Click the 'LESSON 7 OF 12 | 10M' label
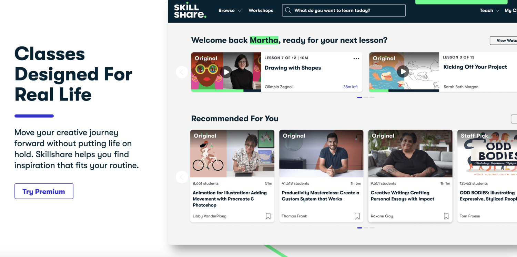The image size is (517, 257). coord(286,58)
